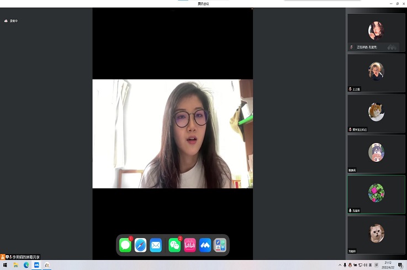Click the Mail envelope icon in the dock
Screen dimensions: 407x270
click(x=156, y=245)
